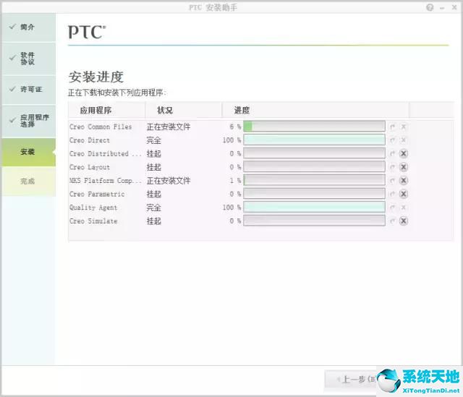Select the Creo Common Files row name
Screen dimensions: 463x397
101,127
